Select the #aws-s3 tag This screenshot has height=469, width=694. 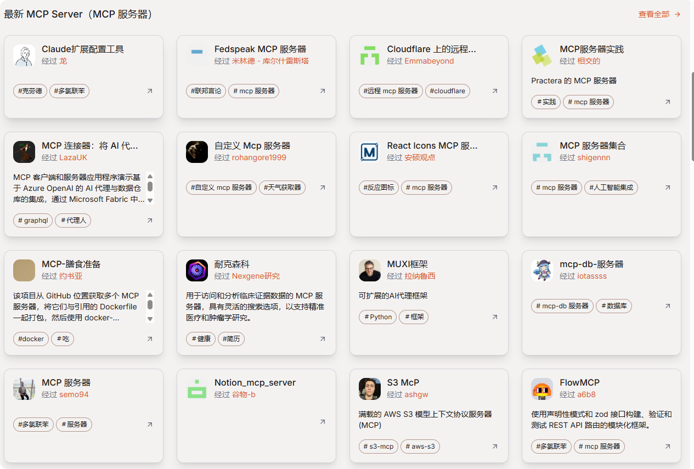(x=420, y=447)
